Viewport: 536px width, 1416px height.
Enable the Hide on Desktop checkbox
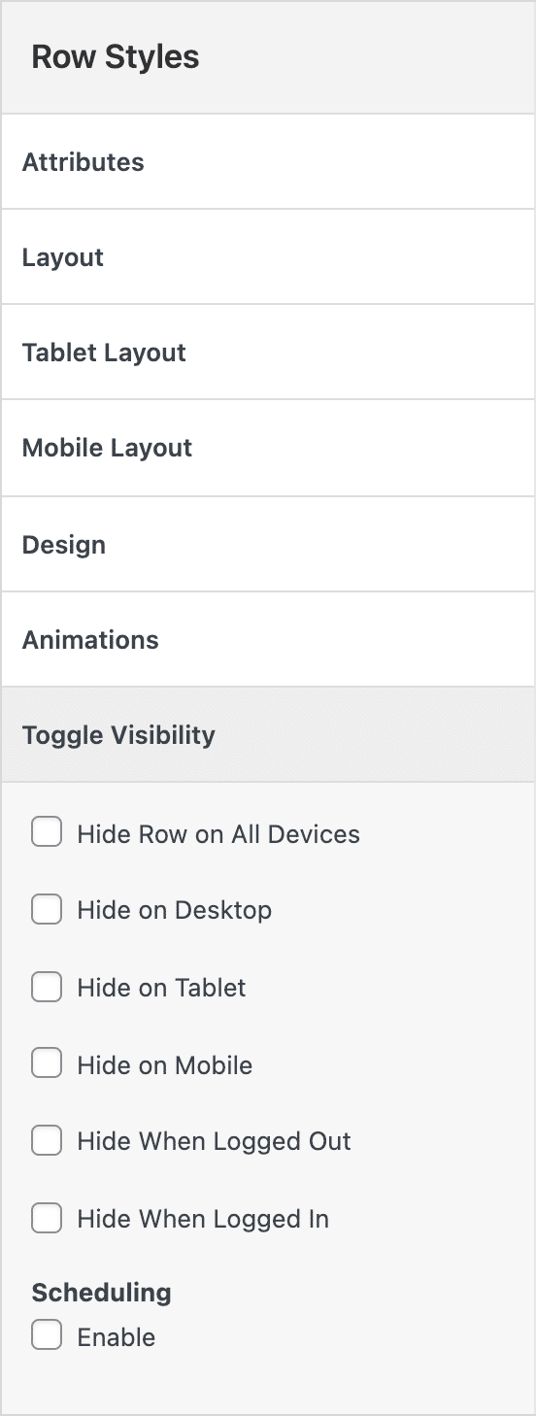coord(47,909)
